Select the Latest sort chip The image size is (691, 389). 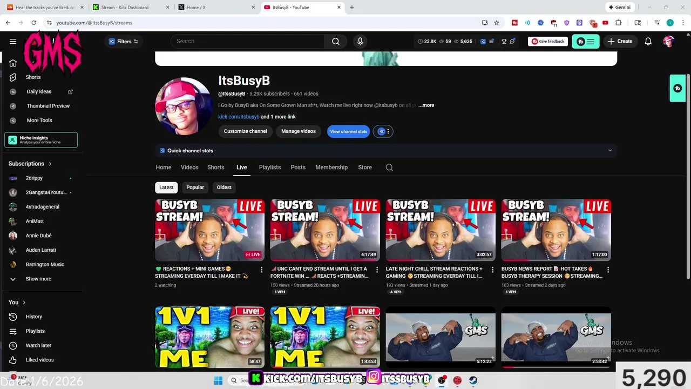(x=166, y=187)
